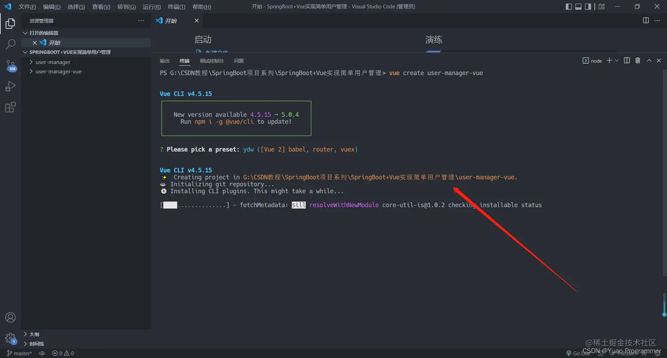Open the 查看(V) menu
667x358 pixels.
pos(101,7)
